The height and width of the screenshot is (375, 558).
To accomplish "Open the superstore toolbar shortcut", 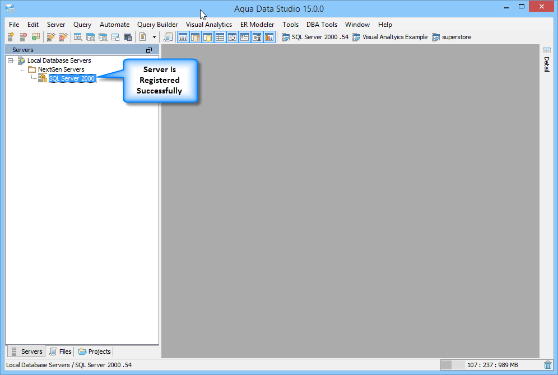I will pyautogui.click(x=452, y=37).
